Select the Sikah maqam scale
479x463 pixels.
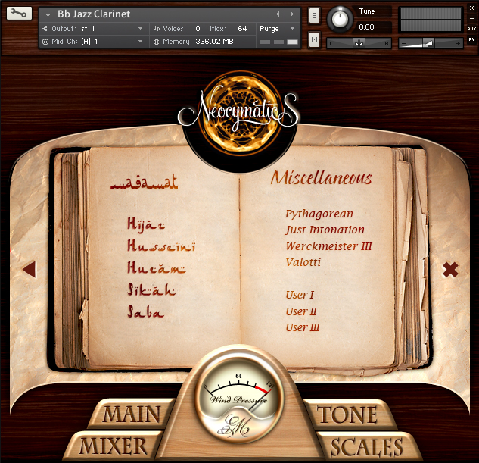click(151, 289)
